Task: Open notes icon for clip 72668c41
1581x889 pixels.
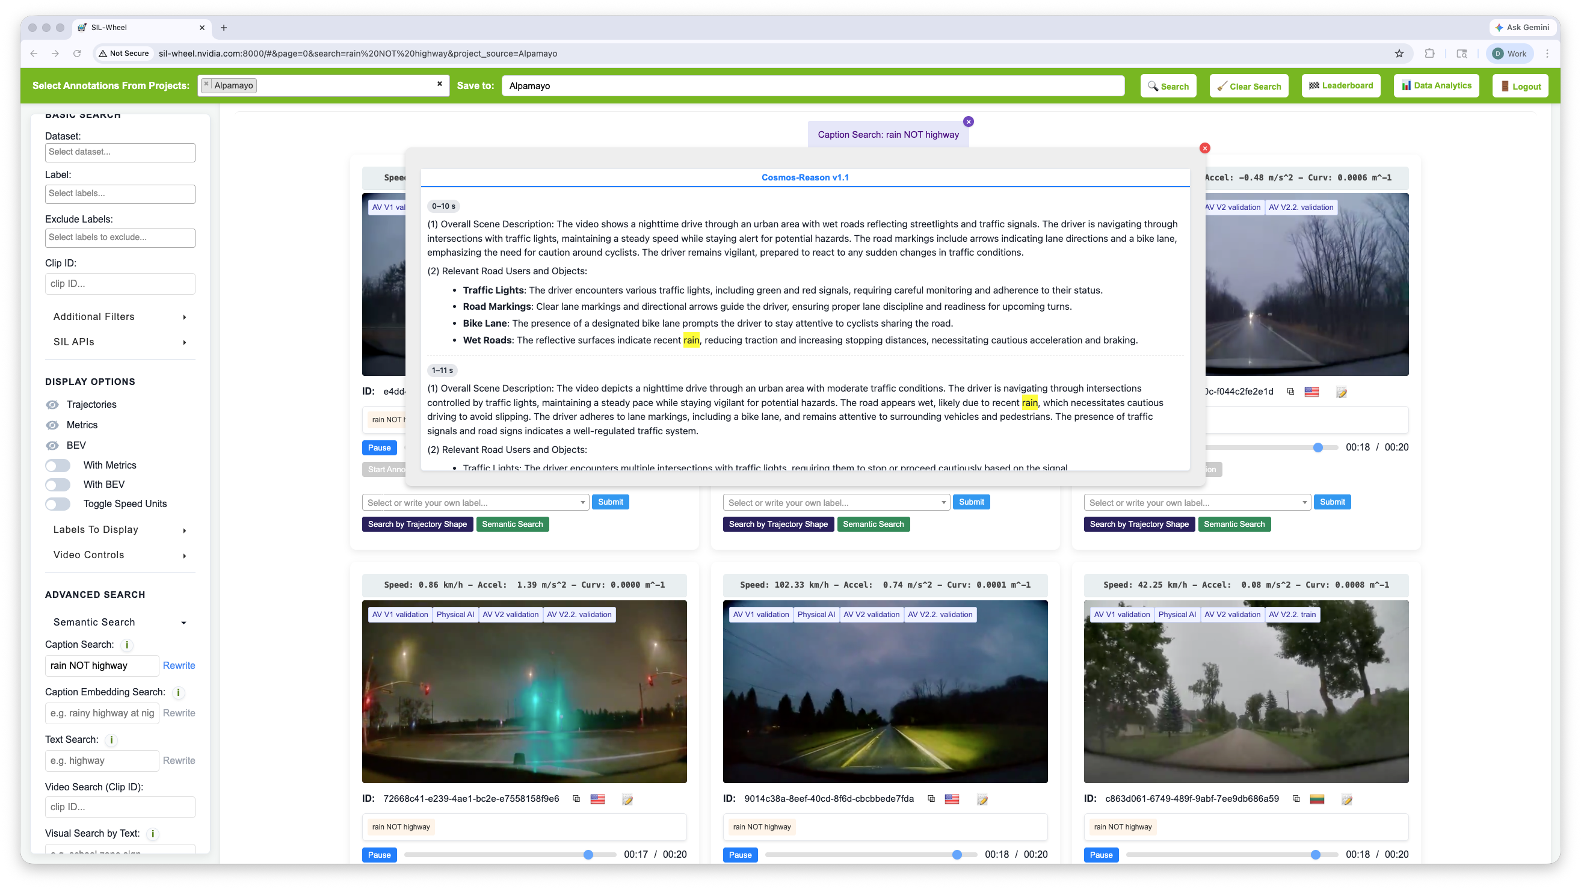Action: 627,799
